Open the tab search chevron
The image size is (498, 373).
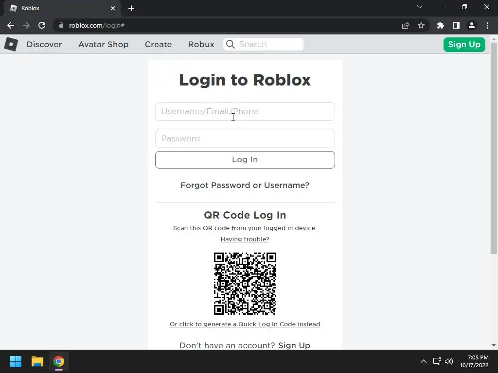420,7
